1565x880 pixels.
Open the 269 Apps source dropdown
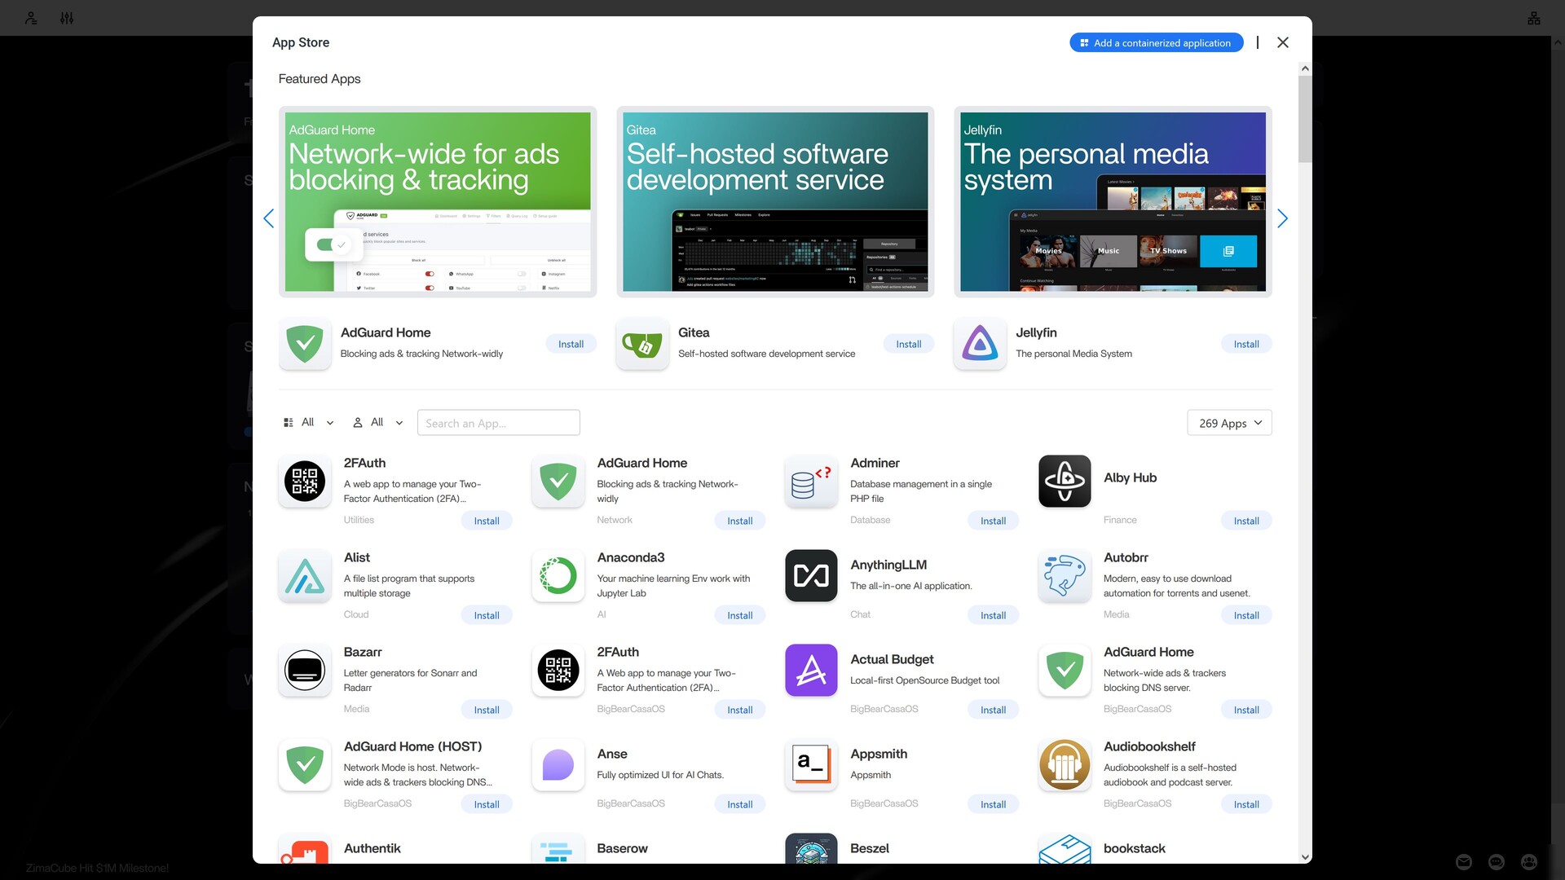[x=1229, y=423]
